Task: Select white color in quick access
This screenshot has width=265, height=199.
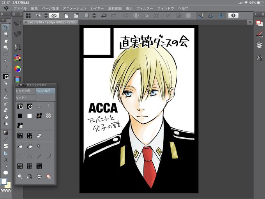Action: (x=30, y=116)
